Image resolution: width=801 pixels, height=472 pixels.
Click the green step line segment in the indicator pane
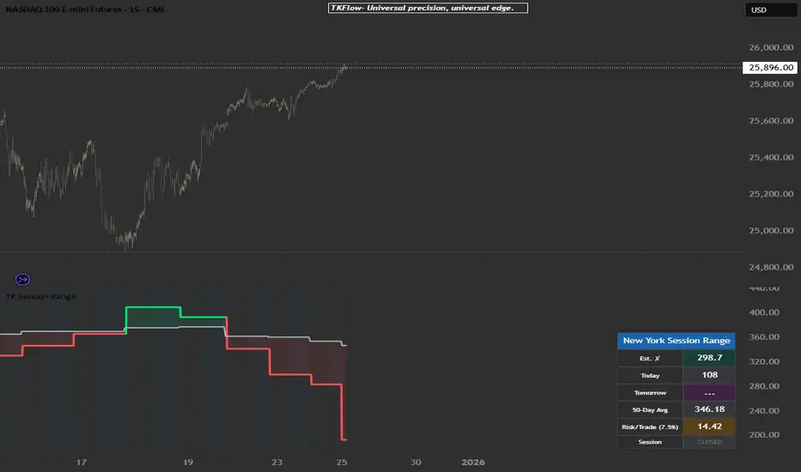tap(153, 306)
